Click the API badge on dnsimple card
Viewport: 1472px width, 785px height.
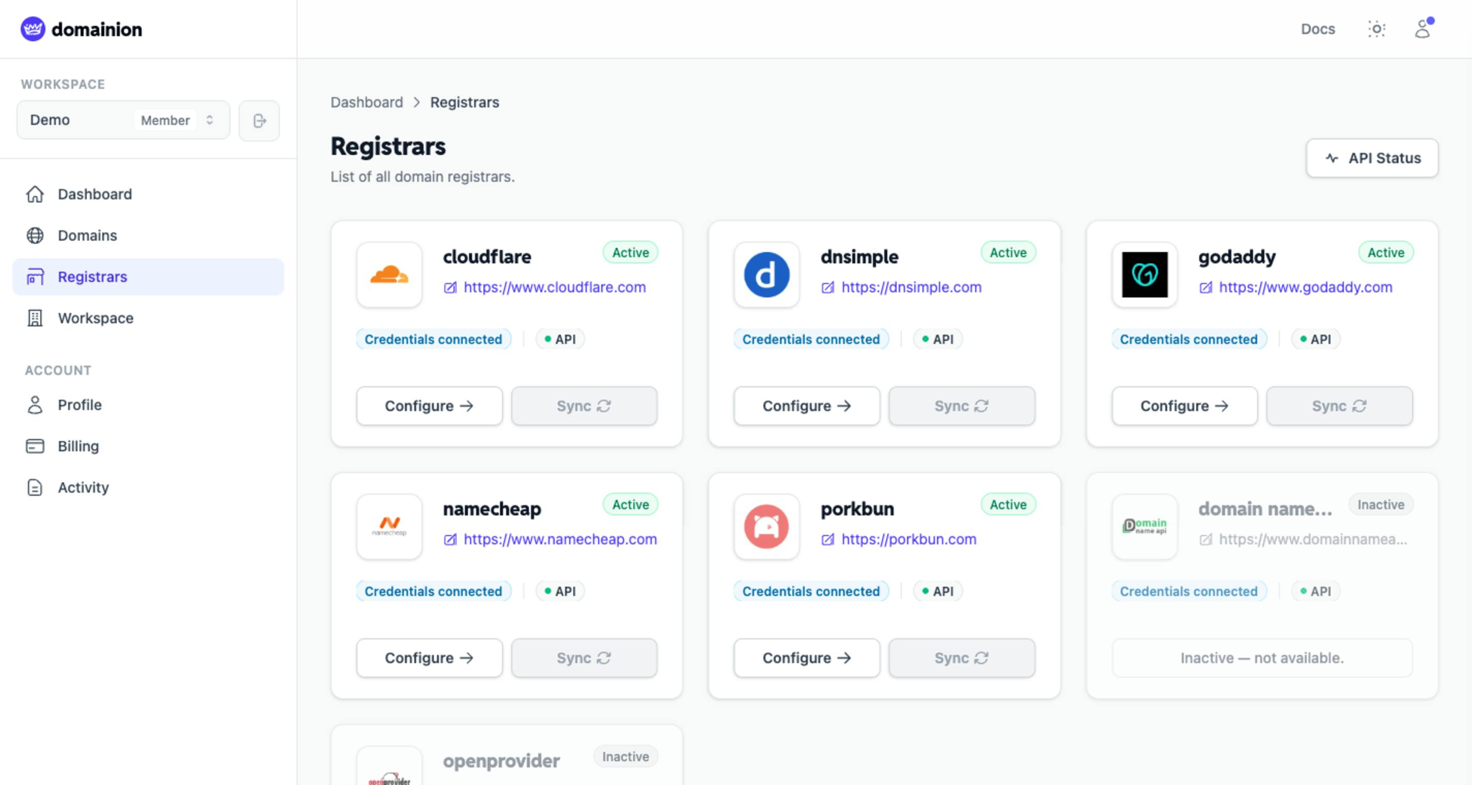937,339
